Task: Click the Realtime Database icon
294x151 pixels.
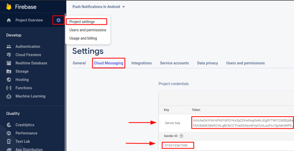Action: pos(9,63)
